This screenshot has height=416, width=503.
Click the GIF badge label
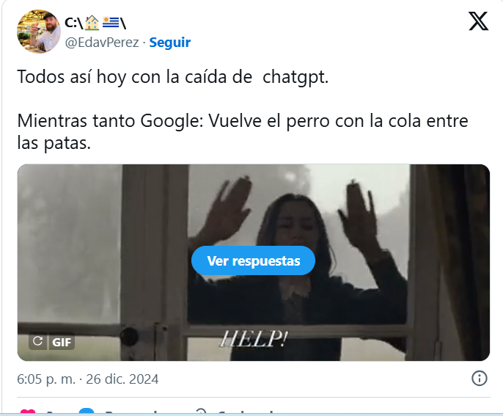pos(62,342)
